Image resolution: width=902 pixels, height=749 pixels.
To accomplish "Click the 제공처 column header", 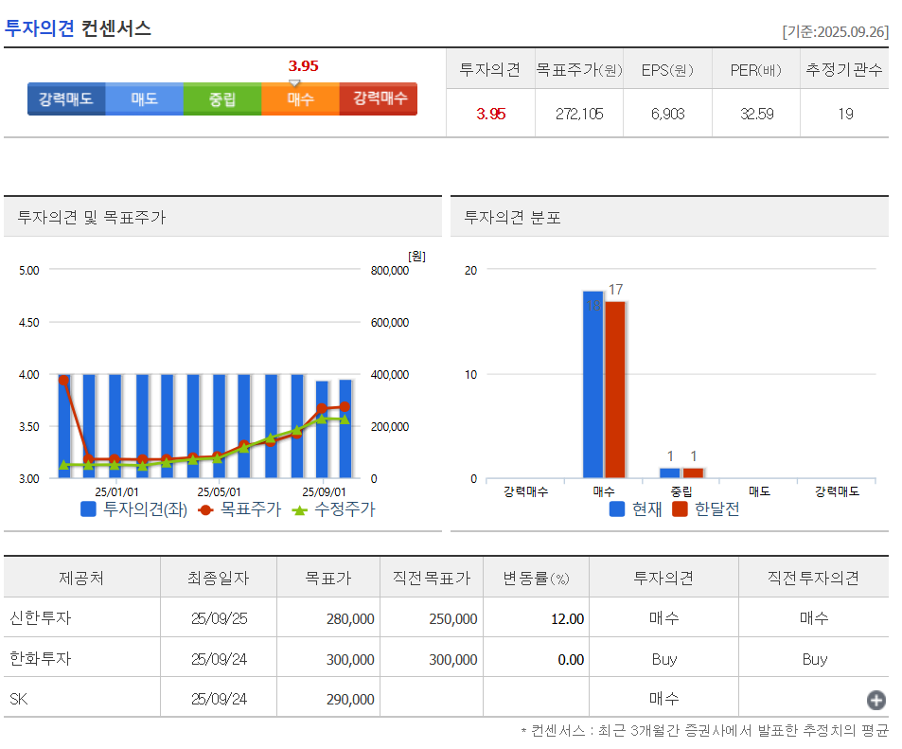I will [x=81, y=578].
